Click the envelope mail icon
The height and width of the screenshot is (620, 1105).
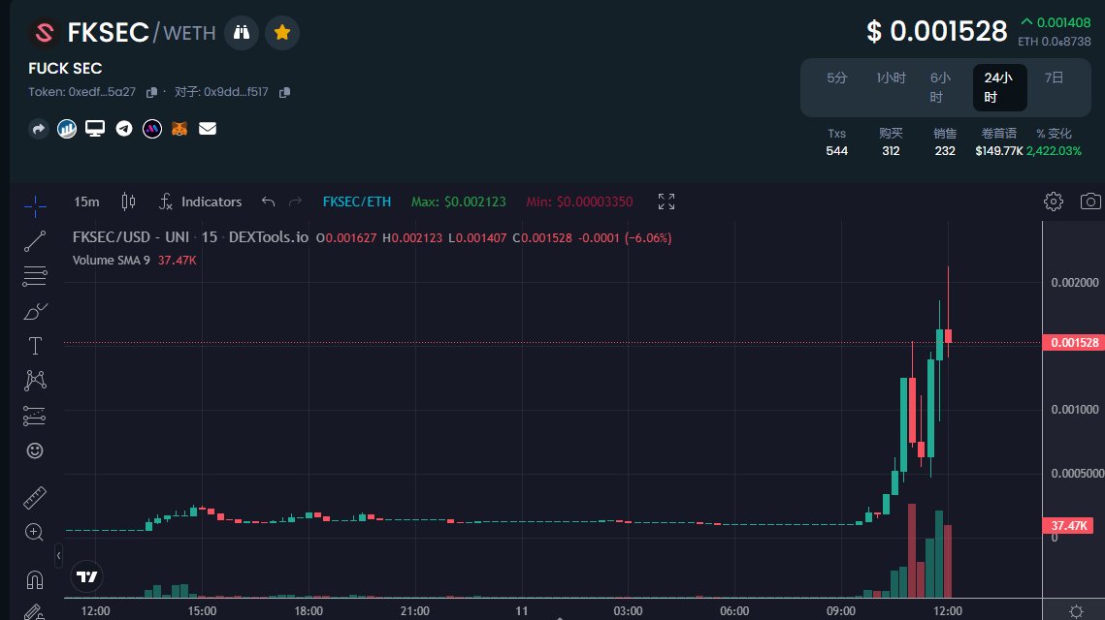(208, 128)
